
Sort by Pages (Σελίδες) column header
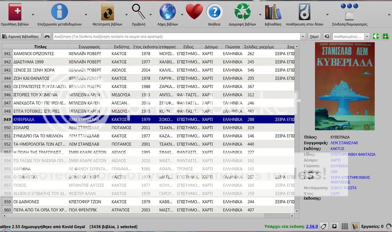coord(251,47)
